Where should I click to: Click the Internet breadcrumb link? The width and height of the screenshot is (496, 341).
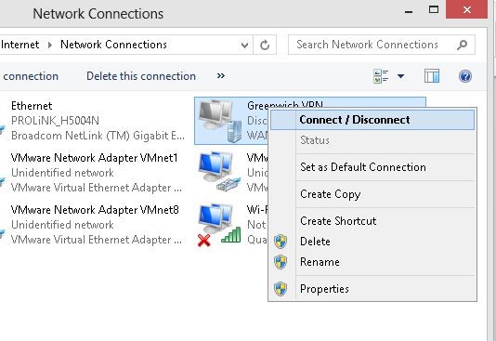20,45
